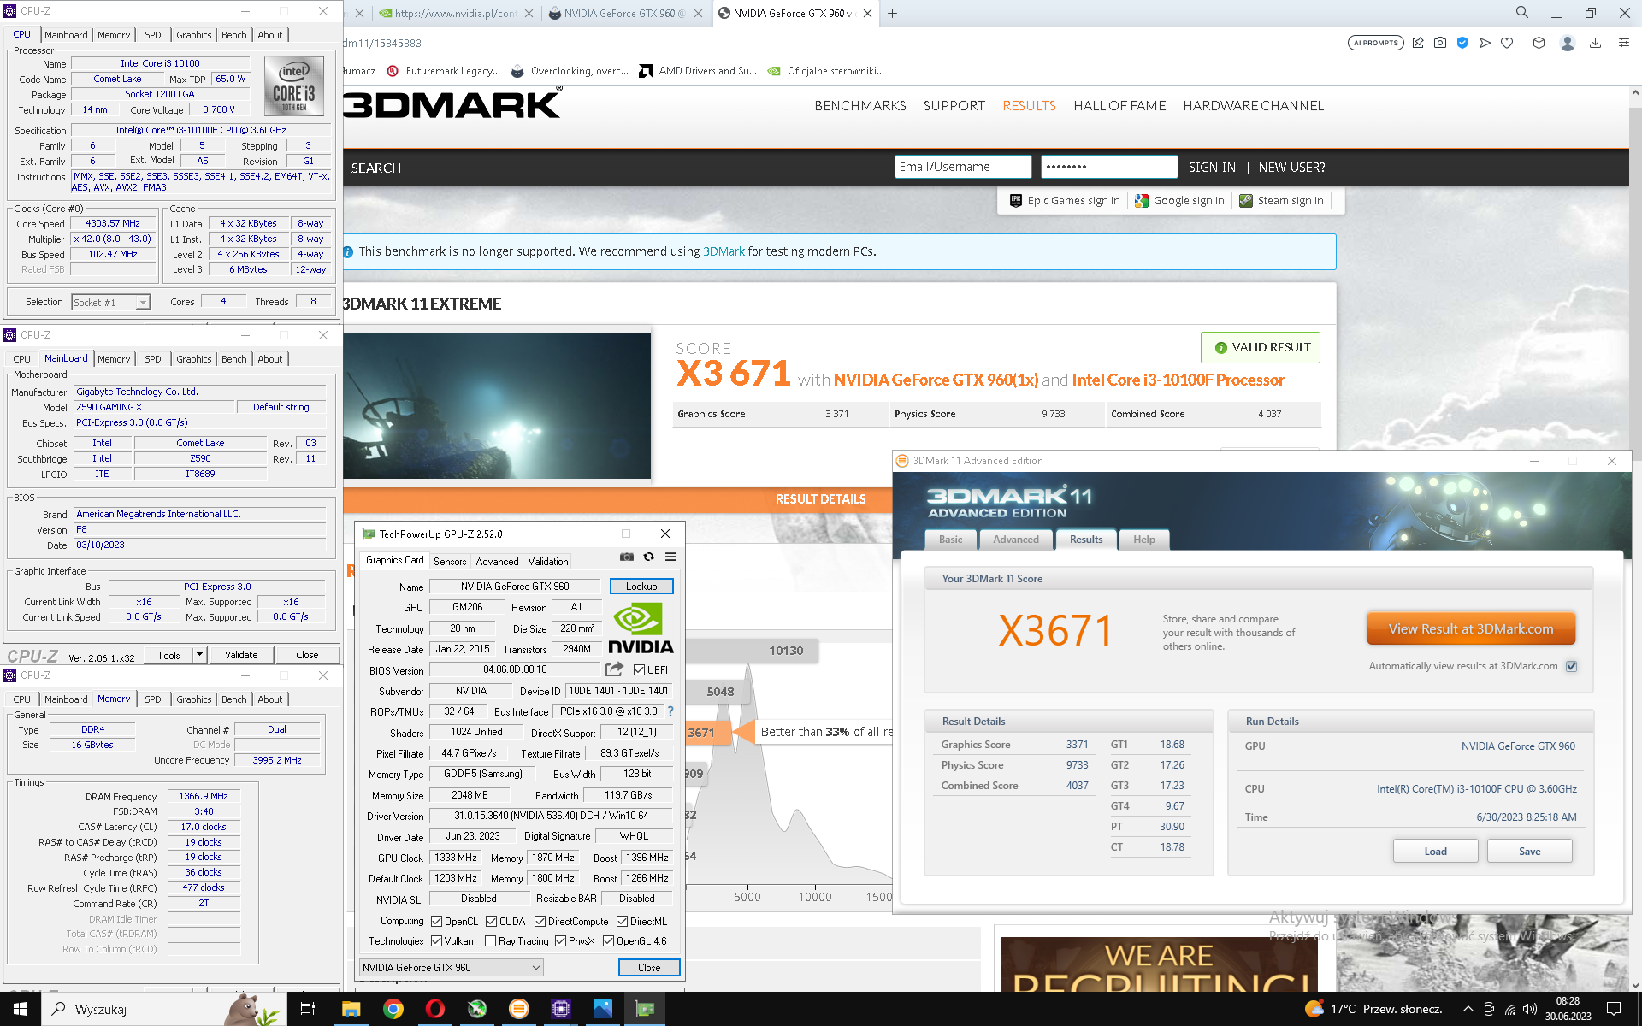Switch to the Sensors tab in GPU-Z
This screenshot has height=1026, width=1642.
[450, 561]
